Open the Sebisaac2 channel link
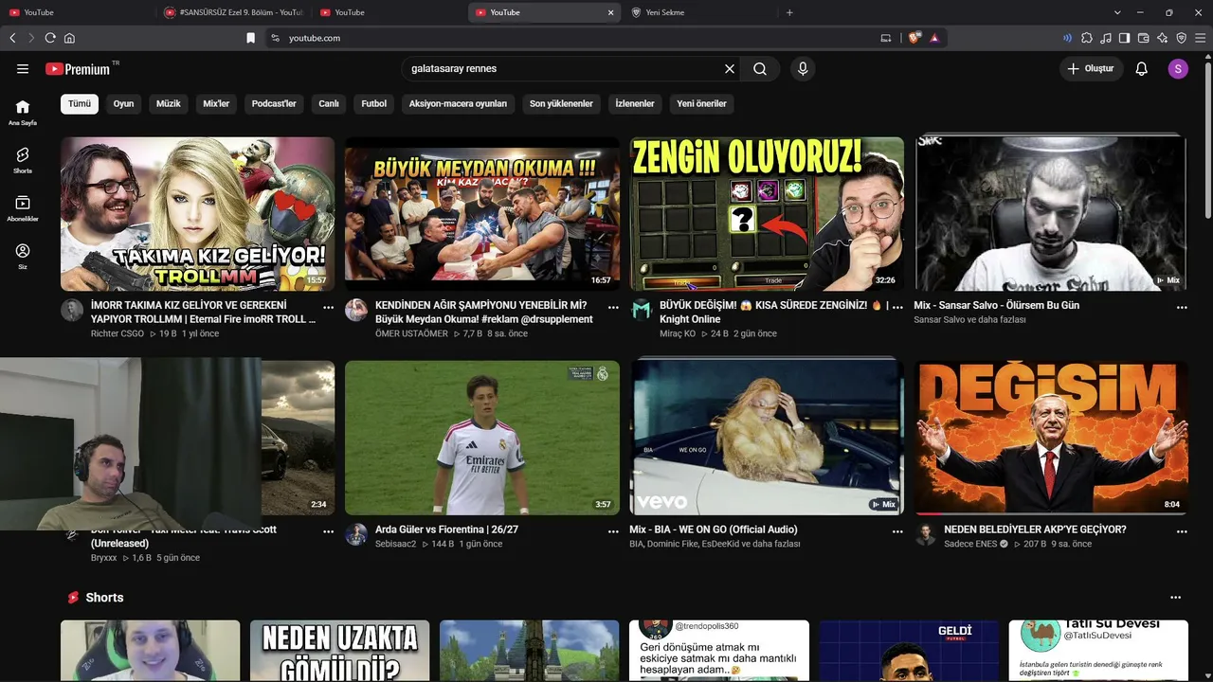This screenshot has height=682, width=1213. (396, 544)
